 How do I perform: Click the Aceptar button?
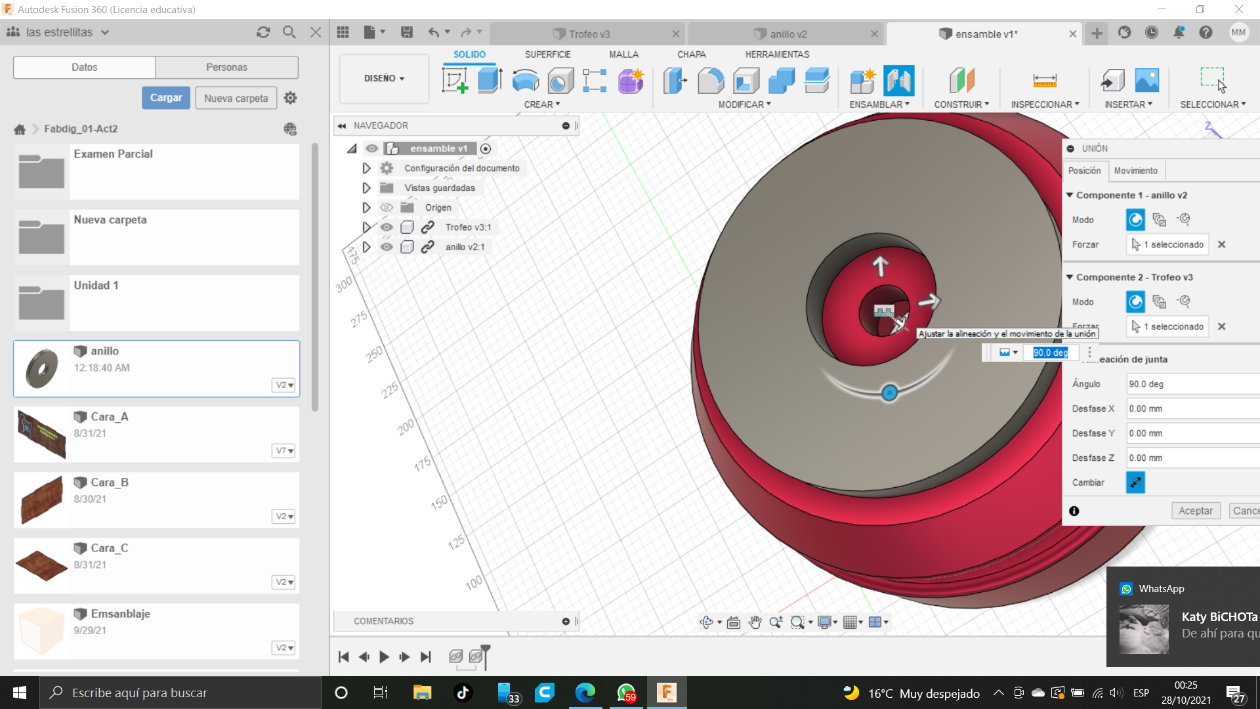point(1195,511)
